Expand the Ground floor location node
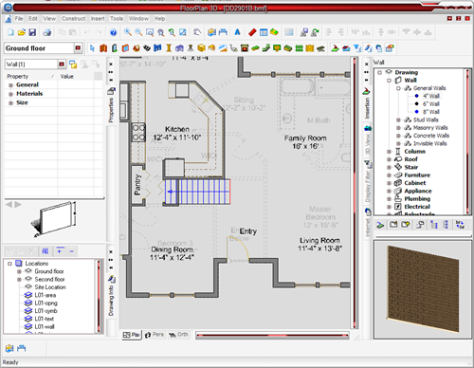Screen dimensions: 474x368 coord(19,271)
